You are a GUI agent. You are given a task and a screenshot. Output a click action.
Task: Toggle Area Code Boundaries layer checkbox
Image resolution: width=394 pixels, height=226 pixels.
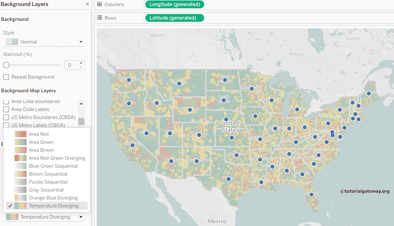tap(6, 101)
